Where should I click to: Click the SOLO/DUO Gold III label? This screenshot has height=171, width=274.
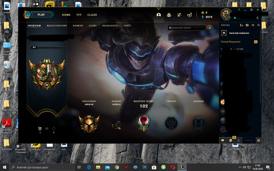[89, 103]
